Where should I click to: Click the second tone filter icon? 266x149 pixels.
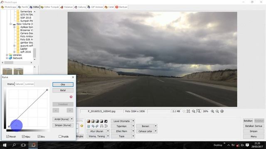pos(93,121)
